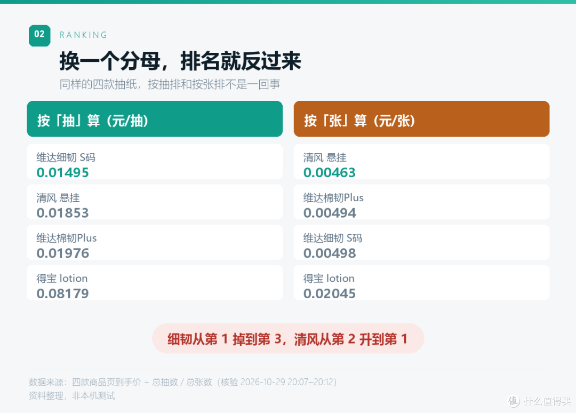Click the RANKING label text
The height and width of the screenshot is (413, 576).
coord(83,35)
